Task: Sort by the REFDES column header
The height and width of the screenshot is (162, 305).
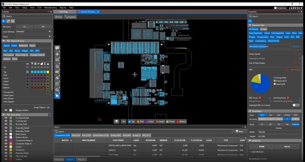Action: (x=66, y=140)
